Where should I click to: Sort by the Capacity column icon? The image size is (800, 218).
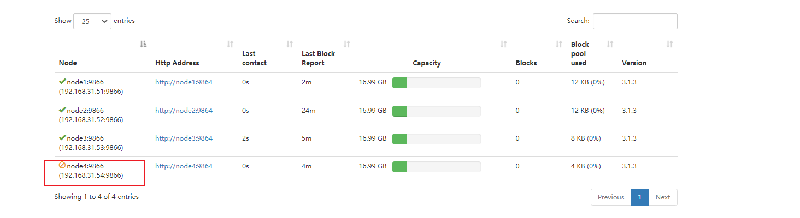(503, 44)
